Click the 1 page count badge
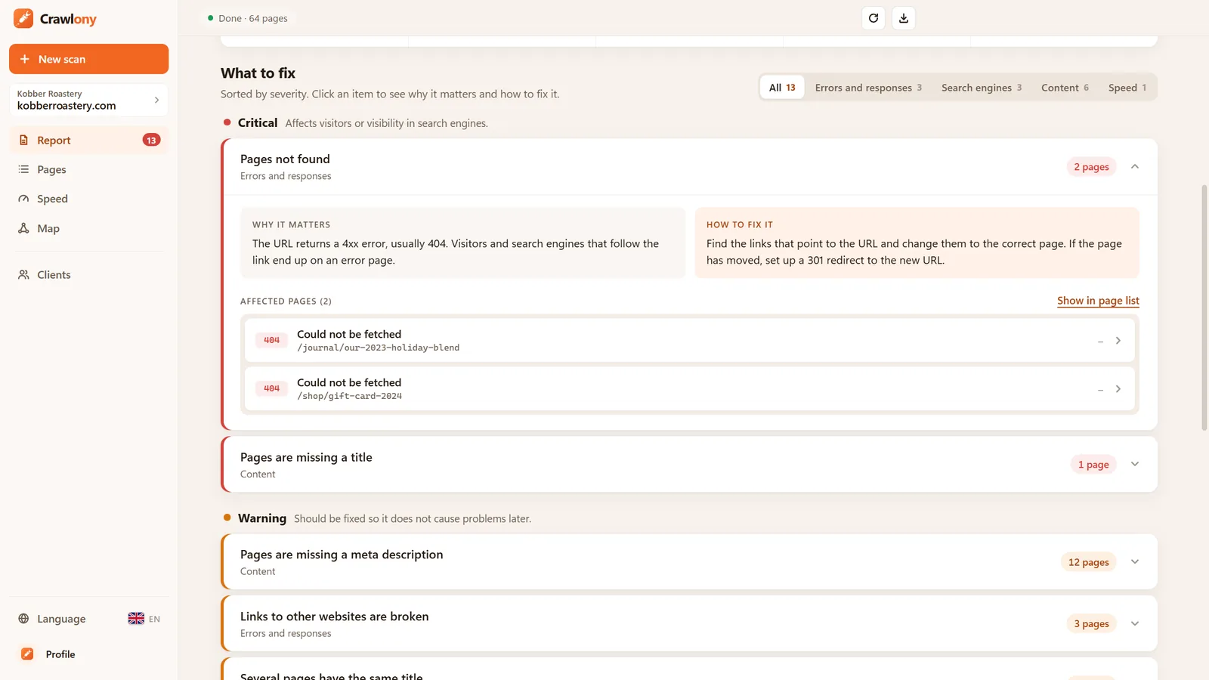This screenshot has height=680, width=1209. coord(1093,465)
